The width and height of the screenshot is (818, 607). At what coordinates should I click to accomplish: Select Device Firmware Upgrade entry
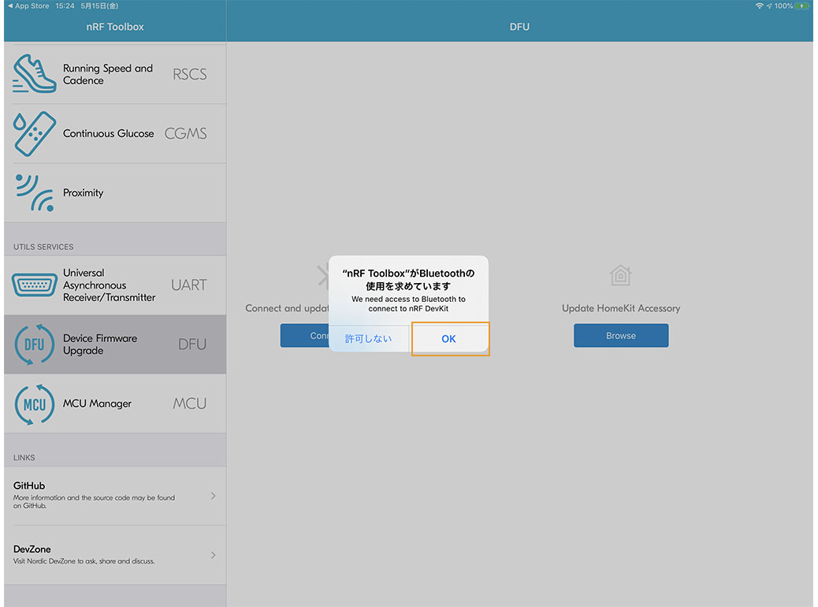[115, 344]
